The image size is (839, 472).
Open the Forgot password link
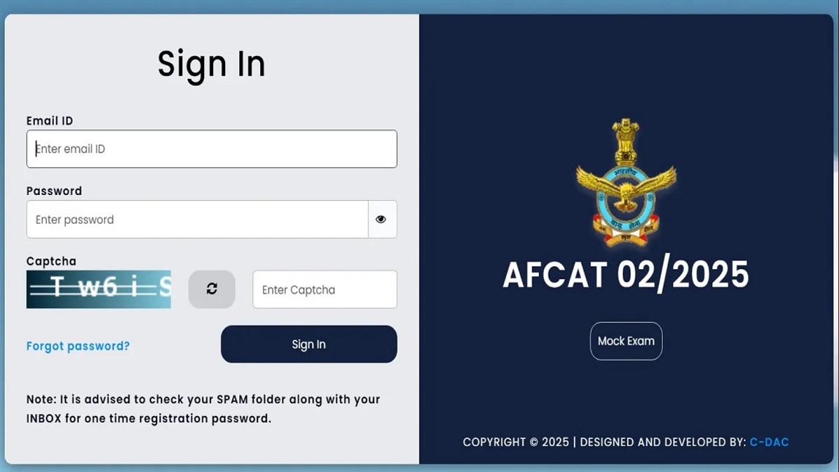pos(78,345)
